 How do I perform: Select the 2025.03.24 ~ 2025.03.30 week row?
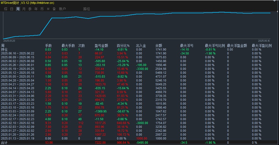[139, 100]
